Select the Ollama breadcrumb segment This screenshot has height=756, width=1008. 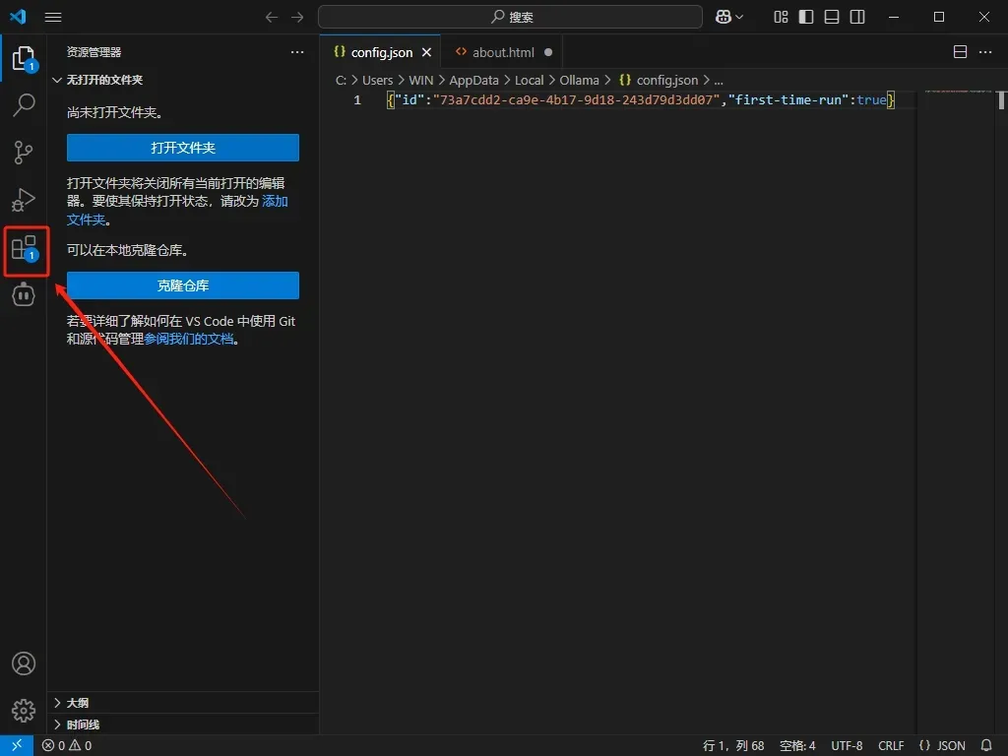point(579,81)
